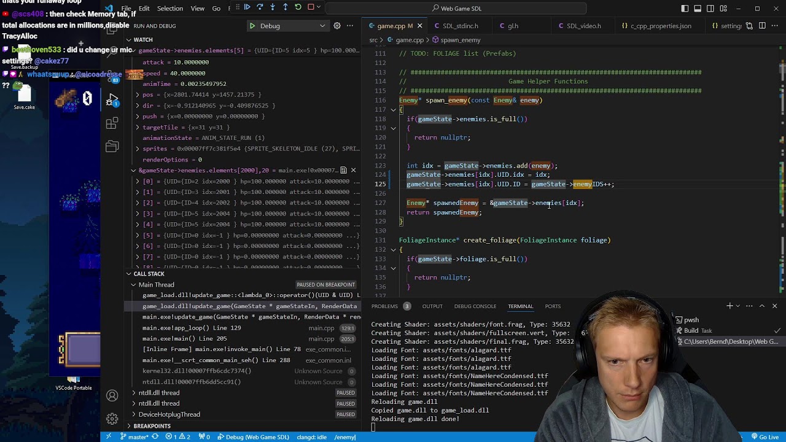Open source control changes icon in editor
786x442 pixels.
pos(749,26)
